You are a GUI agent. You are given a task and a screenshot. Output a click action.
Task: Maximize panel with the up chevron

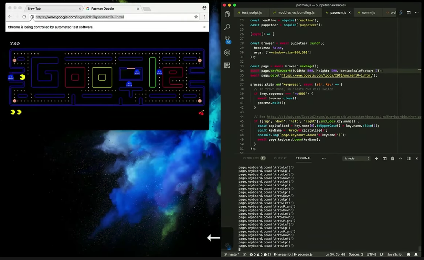tap(401, 158)
